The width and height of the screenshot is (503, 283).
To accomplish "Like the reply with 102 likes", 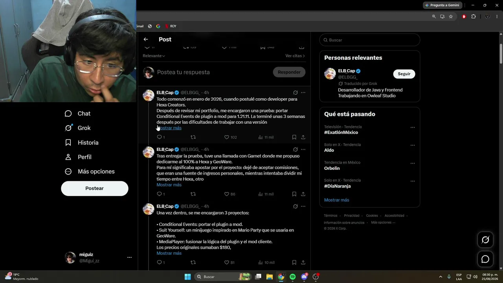I will [230, 137].
